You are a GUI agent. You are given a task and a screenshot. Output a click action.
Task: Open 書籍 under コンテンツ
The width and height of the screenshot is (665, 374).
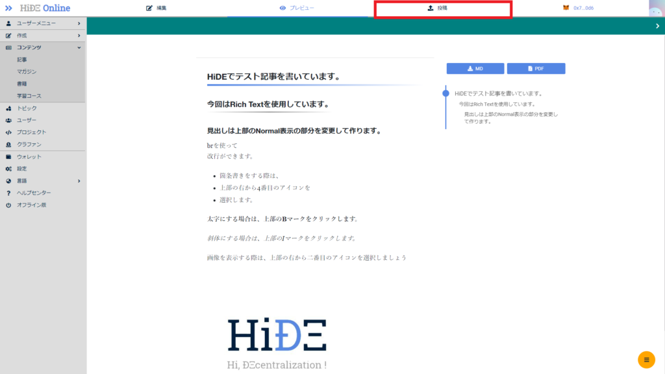coord(22,84)
